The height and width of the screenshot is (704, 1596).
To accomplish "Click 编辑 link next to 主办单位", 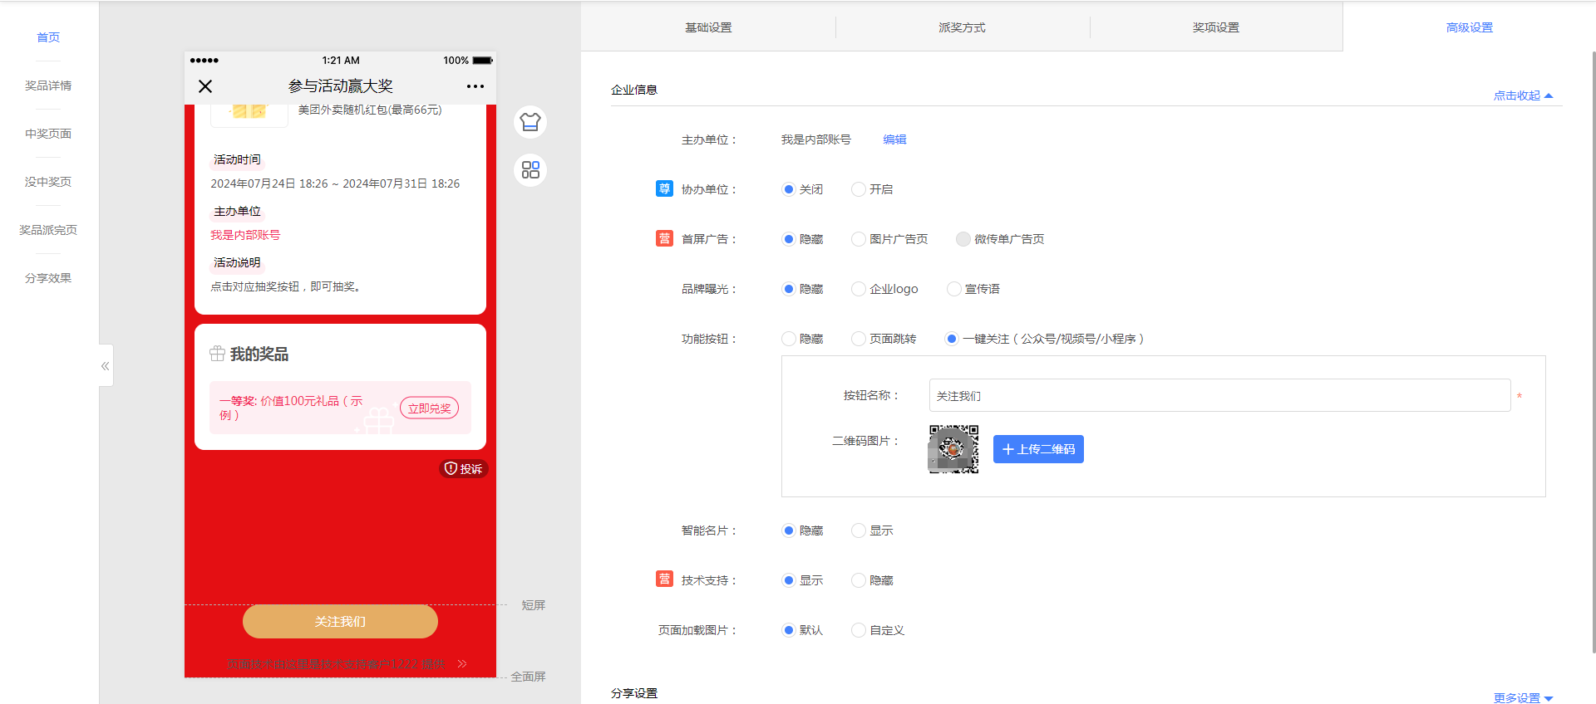I will (x=894, y=139).
